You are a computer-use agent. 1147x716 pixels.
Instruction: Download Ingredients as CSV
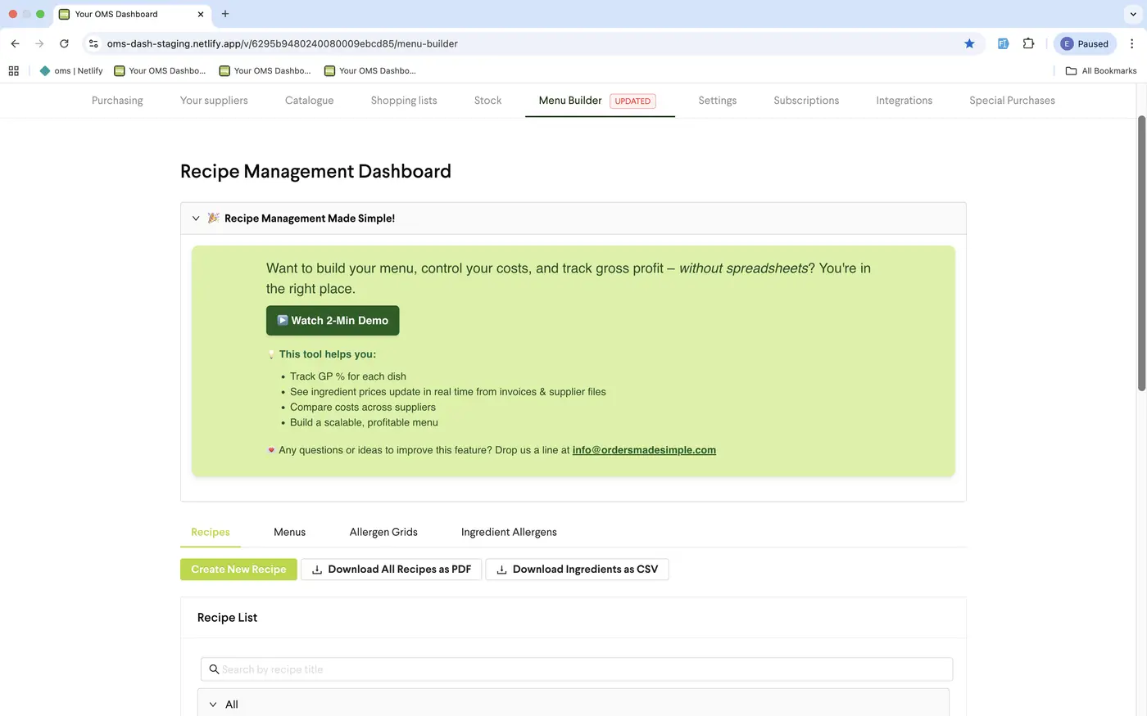coord(578,570)
